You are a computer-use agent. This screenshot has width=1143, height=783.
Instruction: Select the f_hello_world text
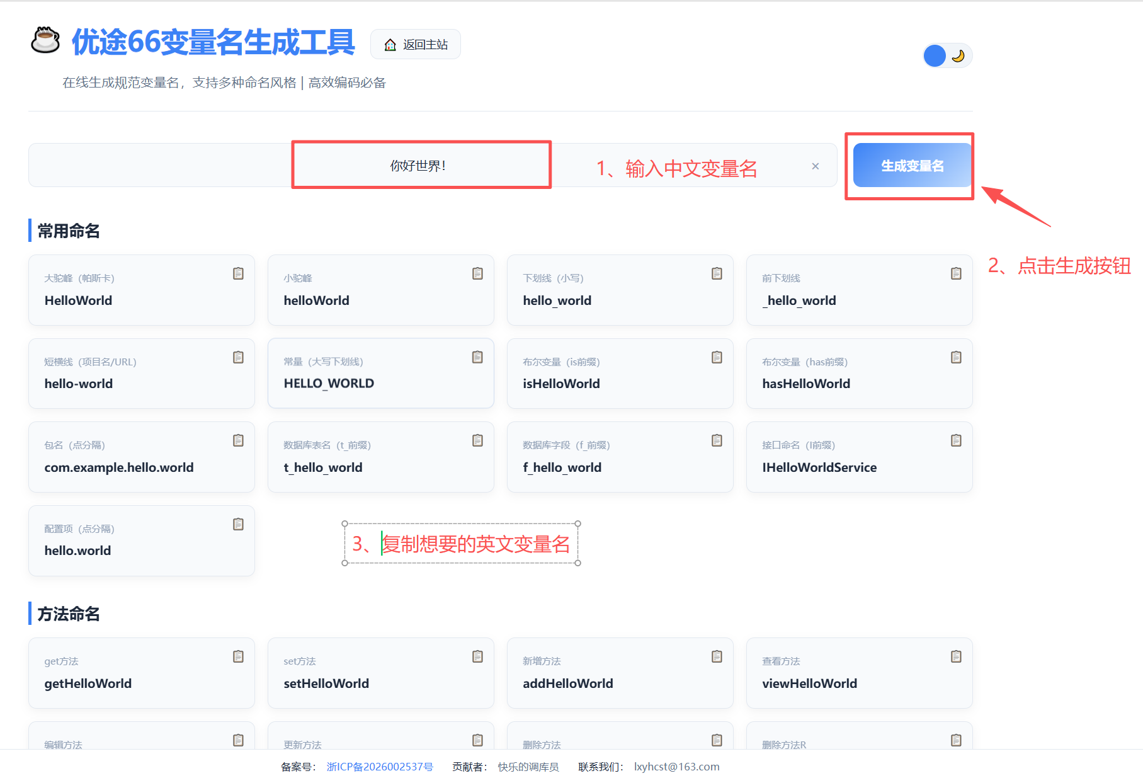[x=562, y=467]
